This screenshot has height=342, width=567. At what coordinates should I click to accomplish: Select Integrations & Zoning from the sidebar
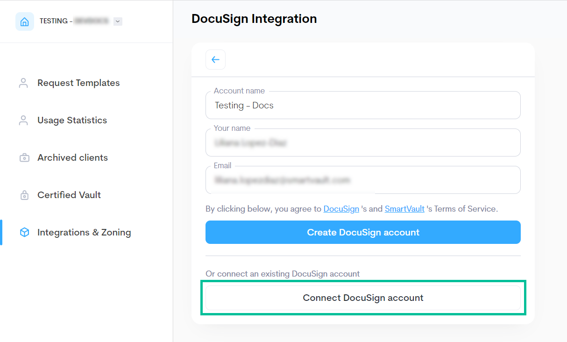click(84, 232)
